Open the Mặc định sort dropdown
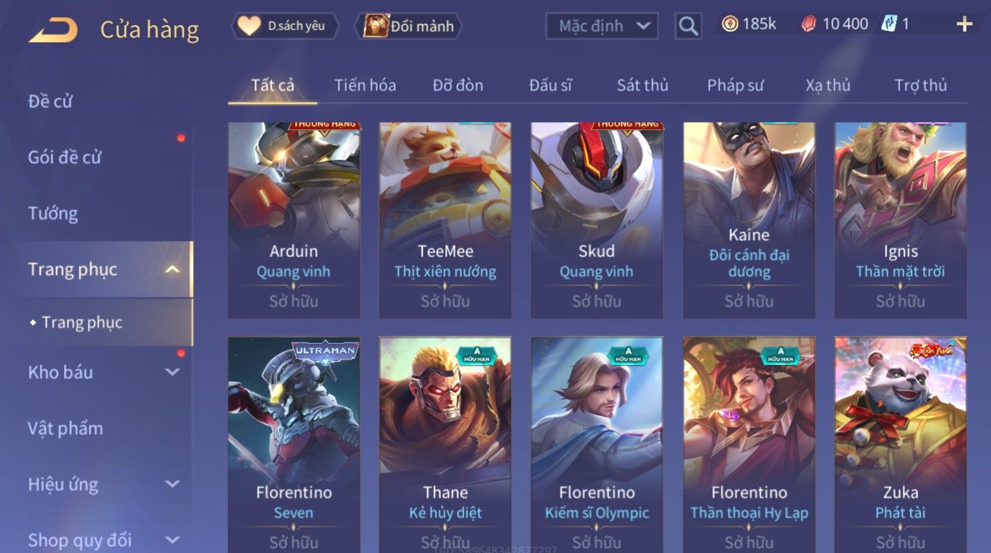The image size is (991, 553). tap(601, 26)
